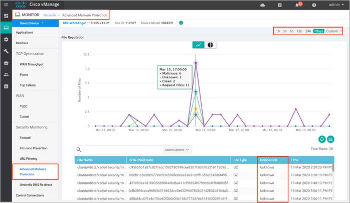Click hash cell starting with 05cf61cba20c
Image resolution: width=350 pixels, height=203 pixels.
pyautogui.click(x=179, y=175)
